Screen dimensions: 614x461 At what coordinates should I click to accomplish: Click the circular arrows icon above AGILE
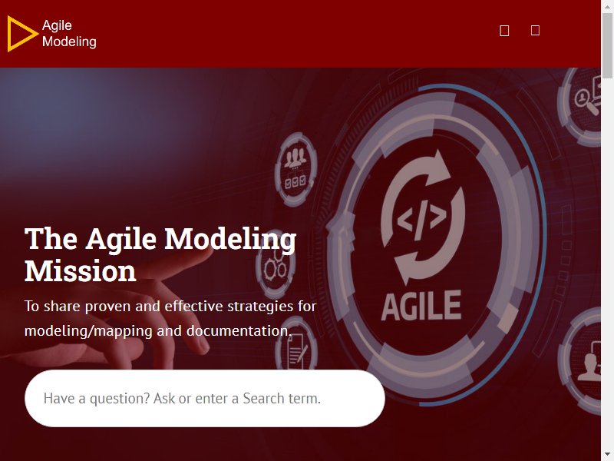[x=423, y=217]
